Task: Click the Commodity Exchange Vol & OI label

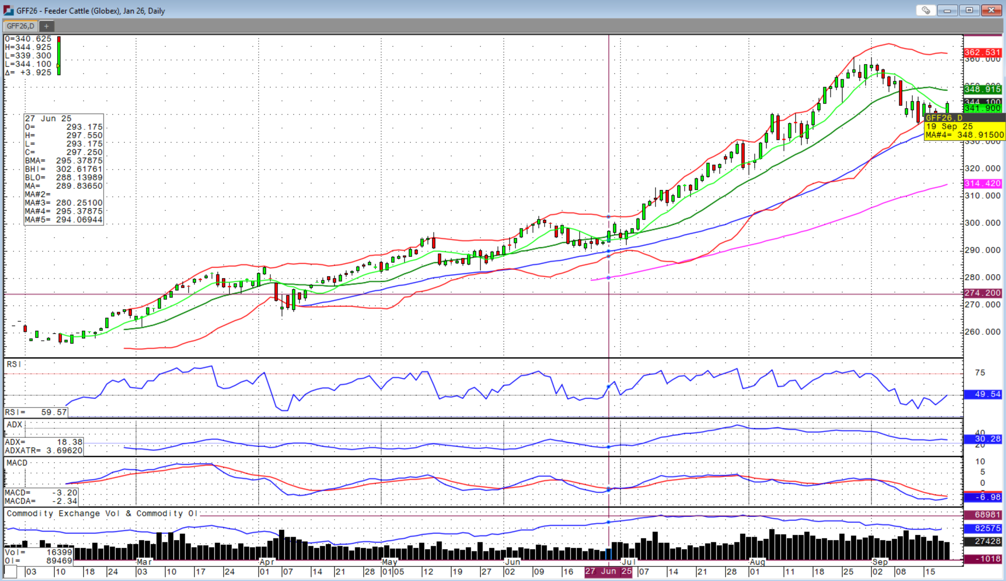Action: (x=102, y=514)
